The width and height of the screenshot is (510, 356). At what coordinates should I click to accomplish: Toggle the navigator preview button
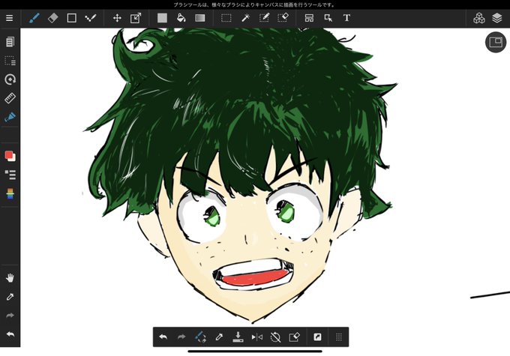click(496, 42)
